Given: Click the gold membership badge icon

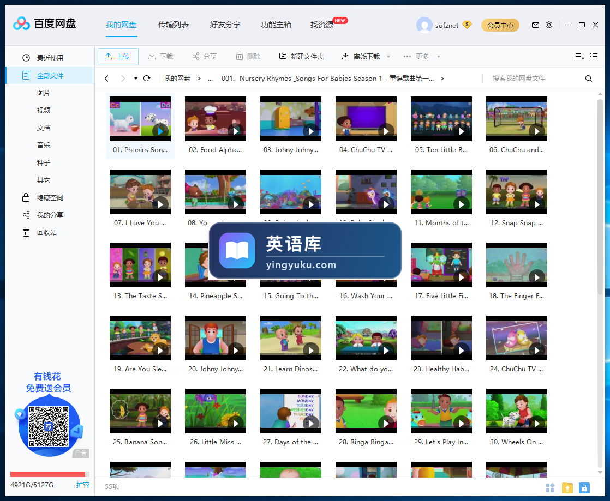Looking at the screenshot, I should tap(467, 25).
